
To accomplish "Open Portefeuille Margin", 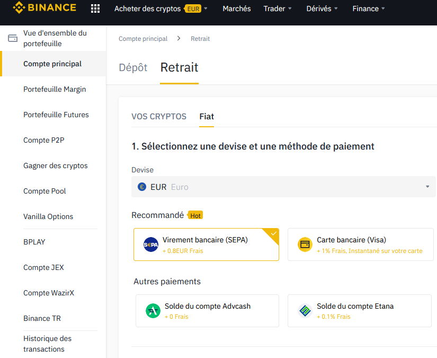I will point(55,89).
